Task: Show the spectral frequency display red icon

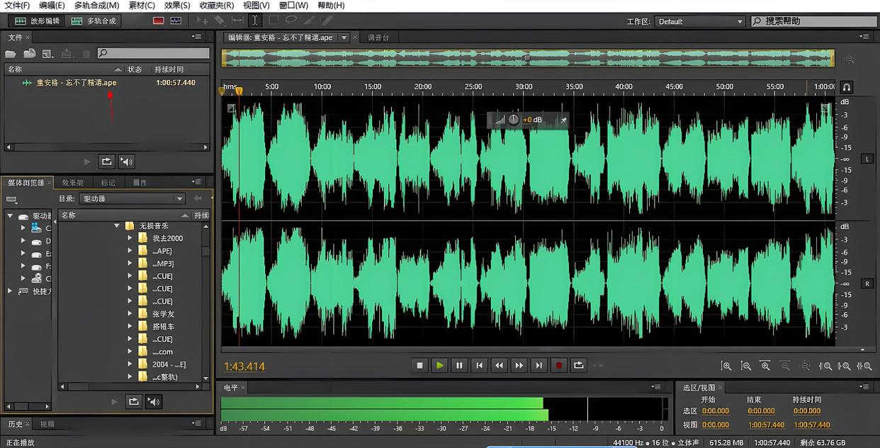Action: tap(159, 21)
